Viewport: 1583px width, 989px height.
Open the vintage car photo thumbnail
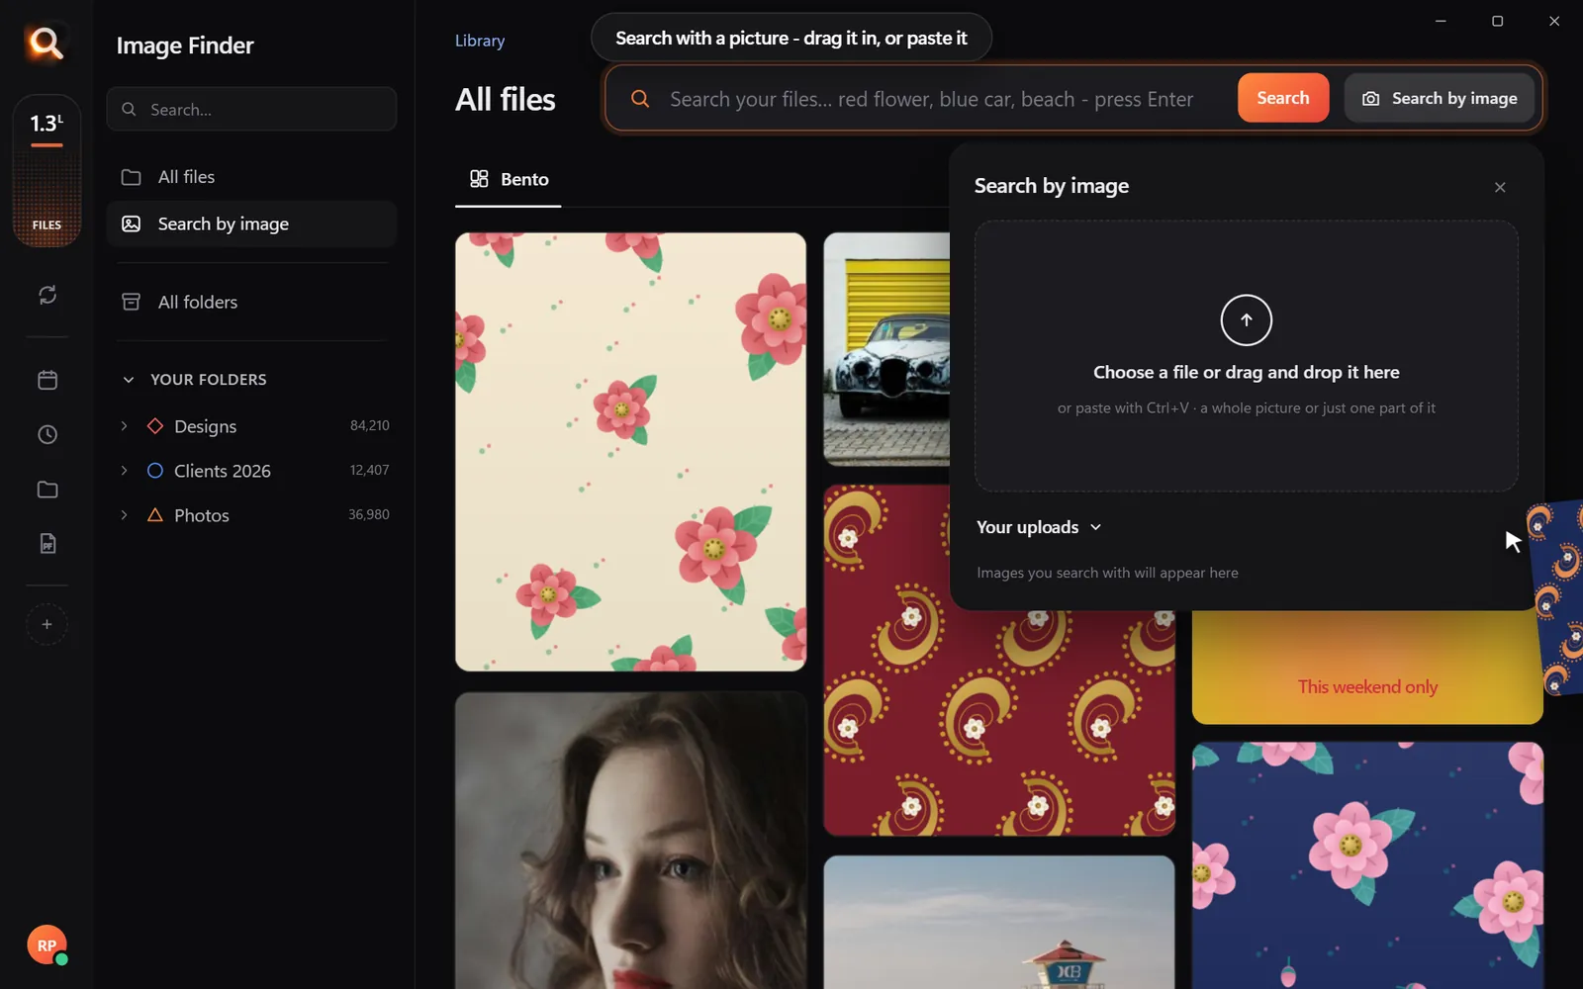click(x=886, y=349)
